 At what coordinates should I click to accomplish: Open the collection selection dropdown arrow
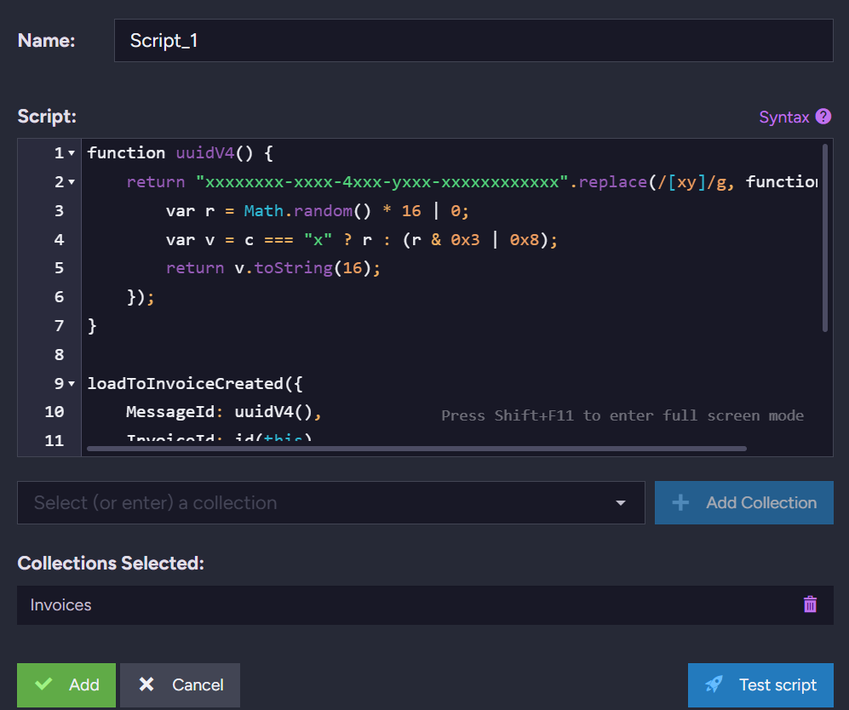pos(621,503)
